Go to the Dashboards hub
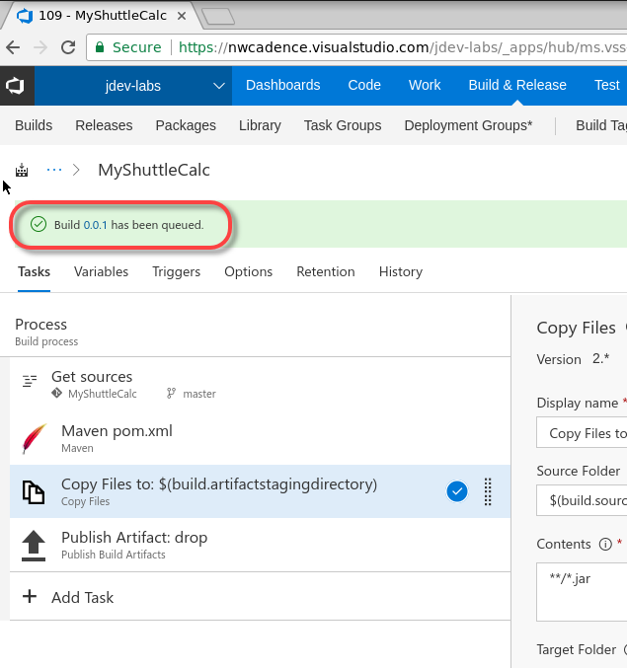This screenshot has width=627, height=668. click(x=283, y=85)
